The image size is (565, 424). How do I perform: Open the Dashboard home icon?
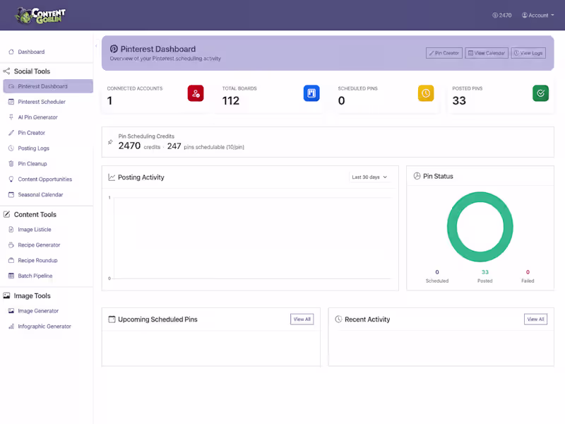pos(11,52)
